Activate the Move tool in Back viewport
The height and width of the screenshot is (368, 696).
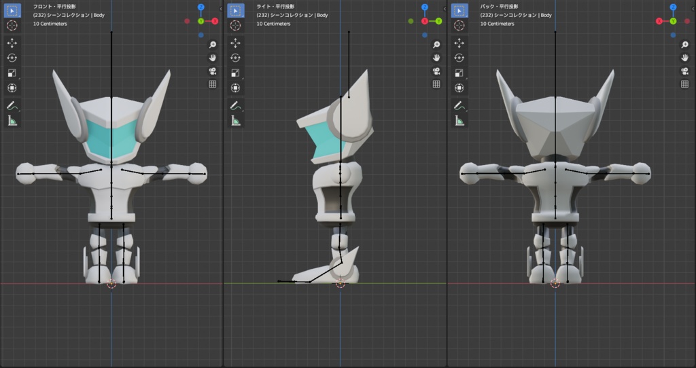[459, 43]
